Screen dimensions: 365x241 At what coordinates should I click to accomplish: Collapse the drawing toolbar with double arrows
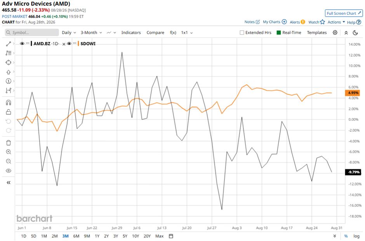(x=9, y=183)
